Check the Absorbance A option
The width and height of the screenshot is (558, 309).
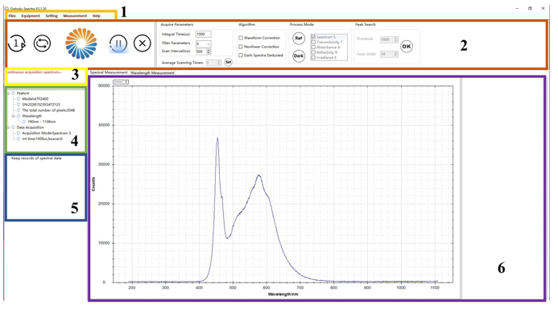coord(313,47)
